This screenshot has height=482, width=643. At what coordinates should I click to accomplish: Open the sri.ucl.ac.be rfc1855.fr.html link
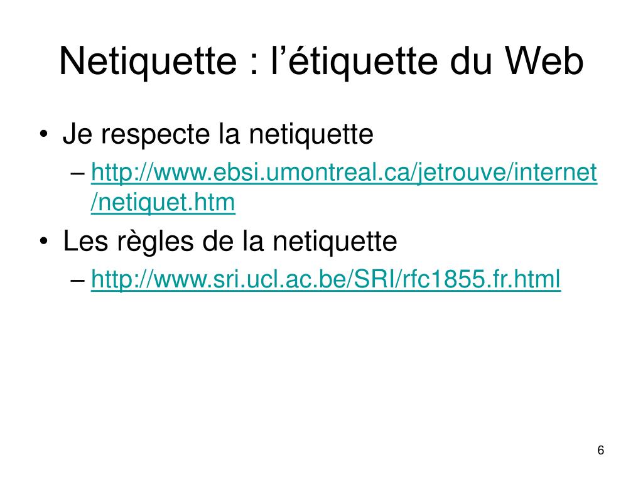pos(326,279)
